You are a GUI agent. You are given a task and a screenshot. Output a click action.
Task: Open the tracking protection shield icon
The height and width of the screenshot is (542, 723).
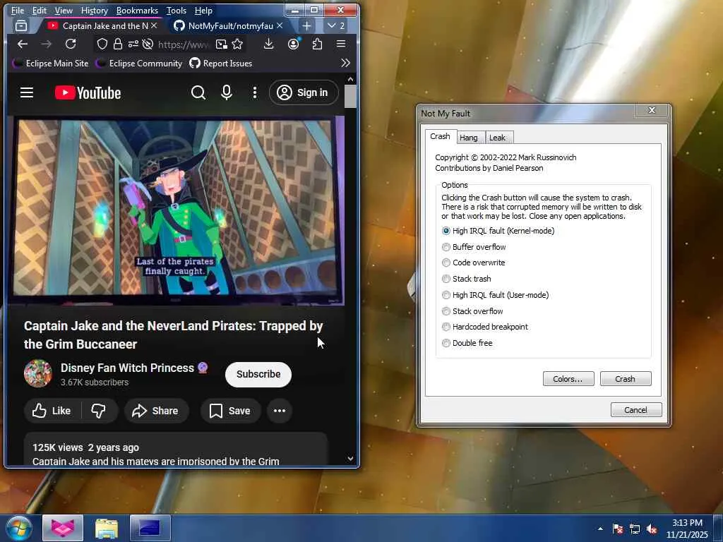coord(102,44)
